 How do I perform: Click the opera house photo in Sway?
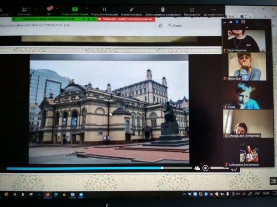tap(109, 112)
